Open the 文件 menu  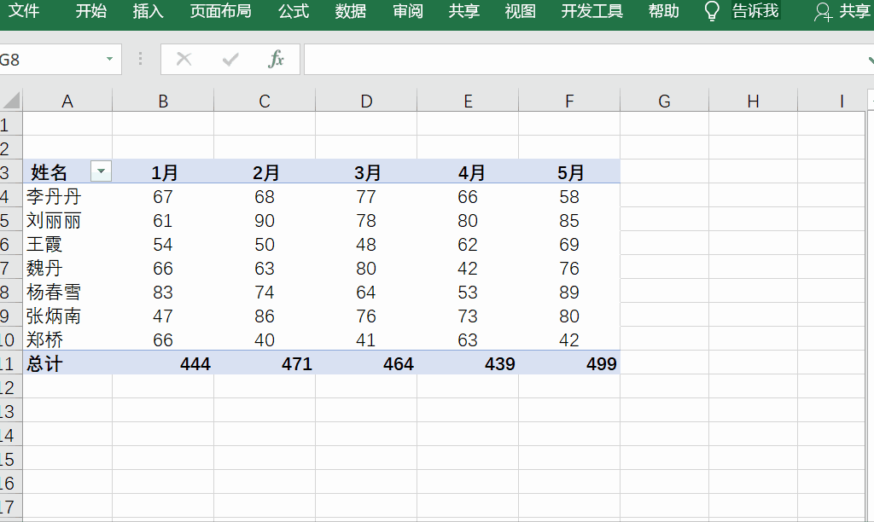click(x=24, y=12)
